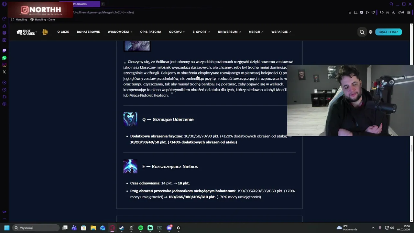Click Rozszczepiacz Niebios E ability icon
The image size is (414, 233).
[x=130, y=166]
